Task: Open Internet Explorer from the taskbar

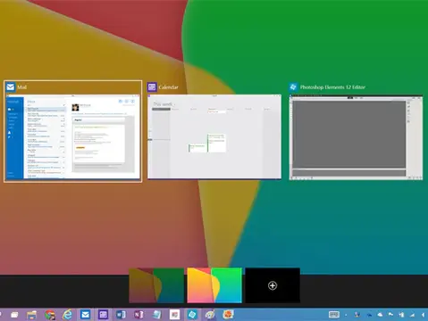Action: click(x=67, y=315)
